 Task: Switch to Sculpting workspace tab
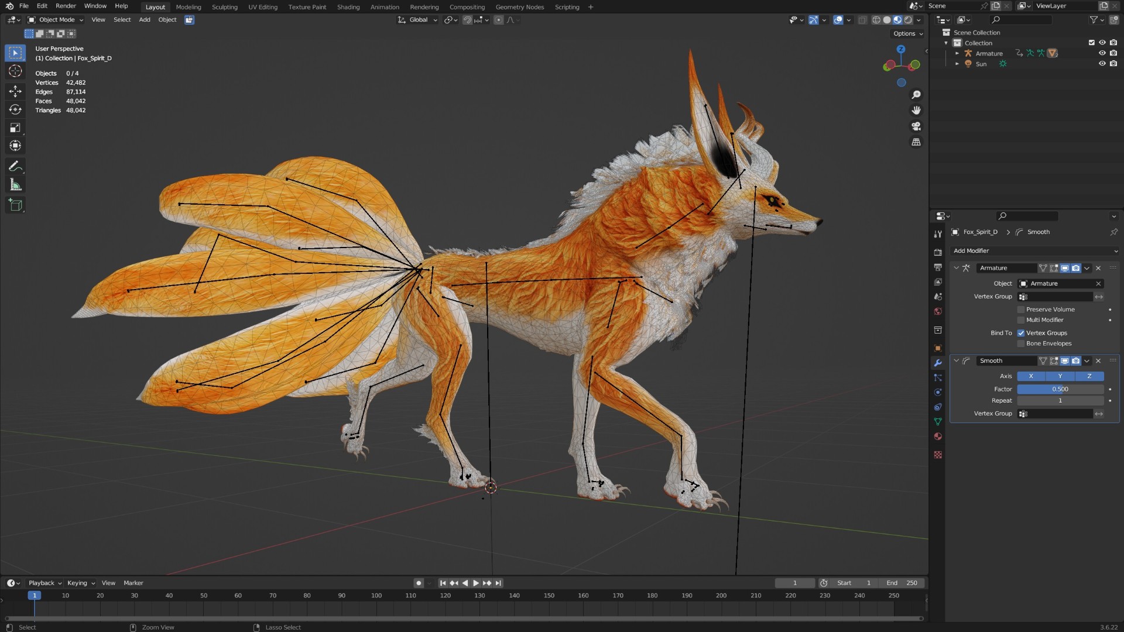(224, 7)
